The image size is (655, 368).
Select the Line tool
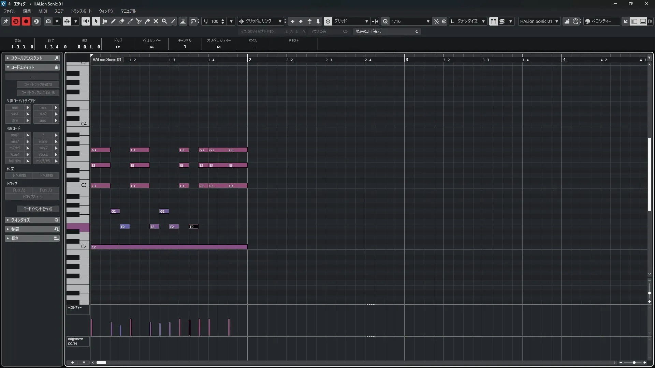click(173, 21)
